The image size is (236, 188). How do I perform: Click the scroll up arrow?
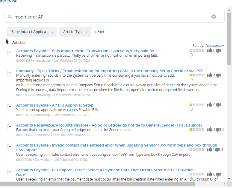coord(229,10)
